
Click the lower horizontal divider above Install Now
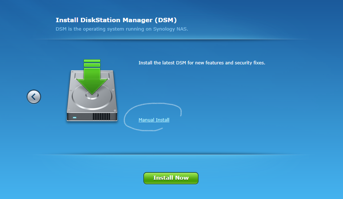tap(171, 155)
